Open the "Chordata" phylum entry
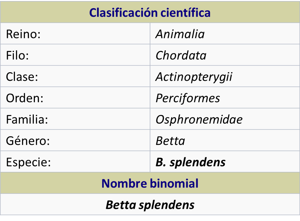This screenshot has width=300, height=221. click(x=181, y=56)
